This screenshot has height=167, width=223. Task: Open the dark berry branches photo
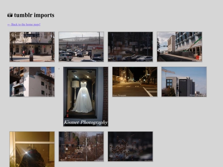[x=130, y=146]
